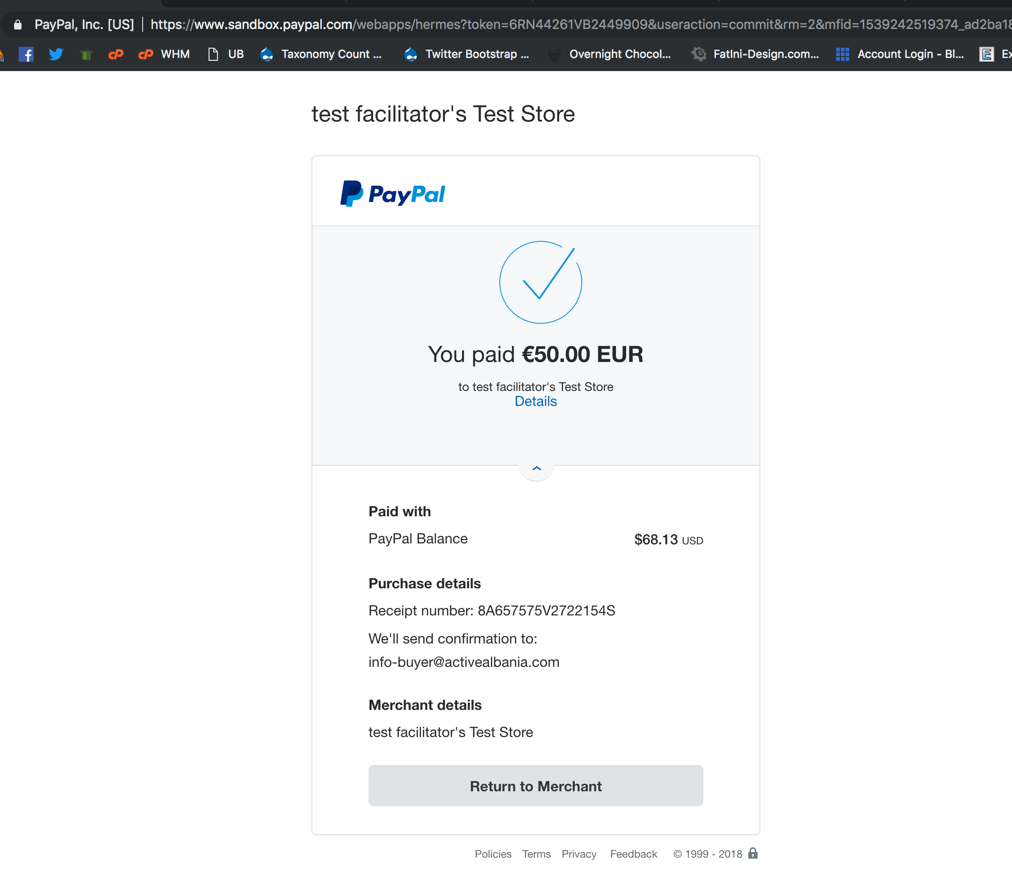Click Return to Merchant button
1012x896 pixels.
point(536,786)
